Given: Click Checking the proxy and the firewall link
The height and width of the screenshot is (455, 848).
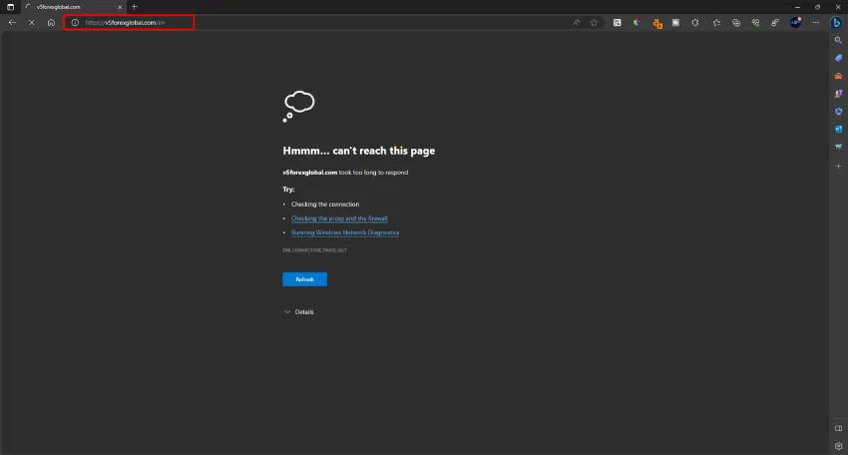Looking at the screenshot, I should pyautogui.click(x=339, y=219).
